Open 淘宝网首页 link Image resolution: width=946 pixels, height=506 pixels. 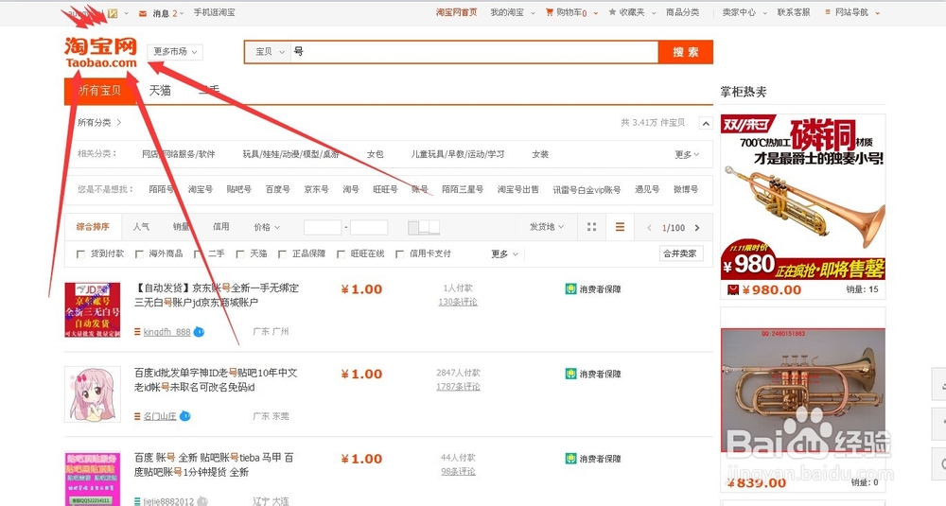(456, 12)
